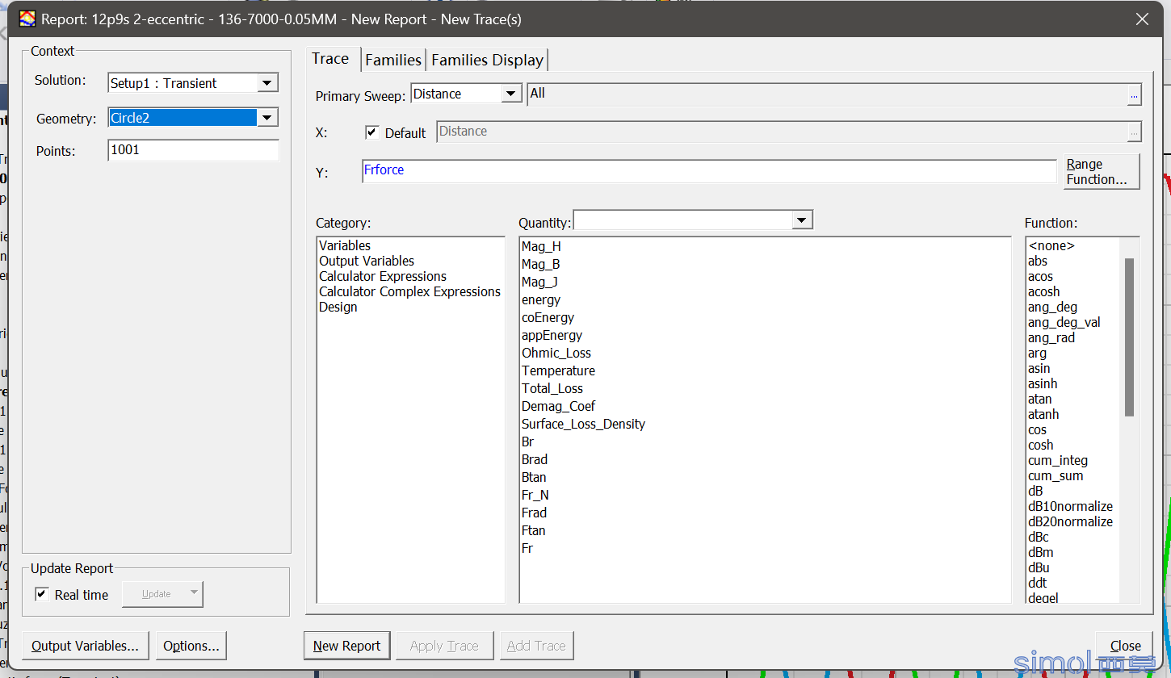Close the report dialog window
The width and height of the screenshot is (1171, 678).
coord(1142,19)
